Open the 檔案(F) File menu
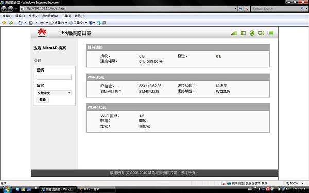This screenshot has height=193, width=309. click(7, 16)
